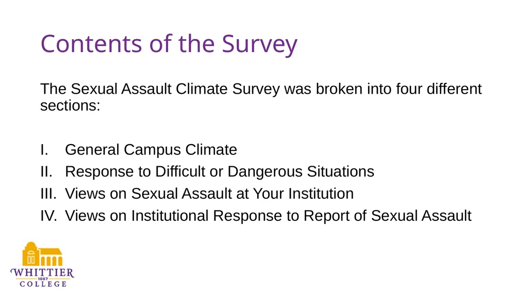Select the 'Contents of the Survey' title
Screen dimensions: 528x296
(169, 44)
